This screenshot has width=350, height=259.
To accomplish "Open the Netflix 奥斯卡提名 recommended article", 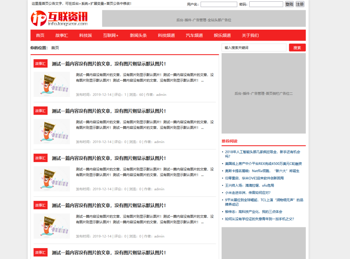I will tap(262, 171).
